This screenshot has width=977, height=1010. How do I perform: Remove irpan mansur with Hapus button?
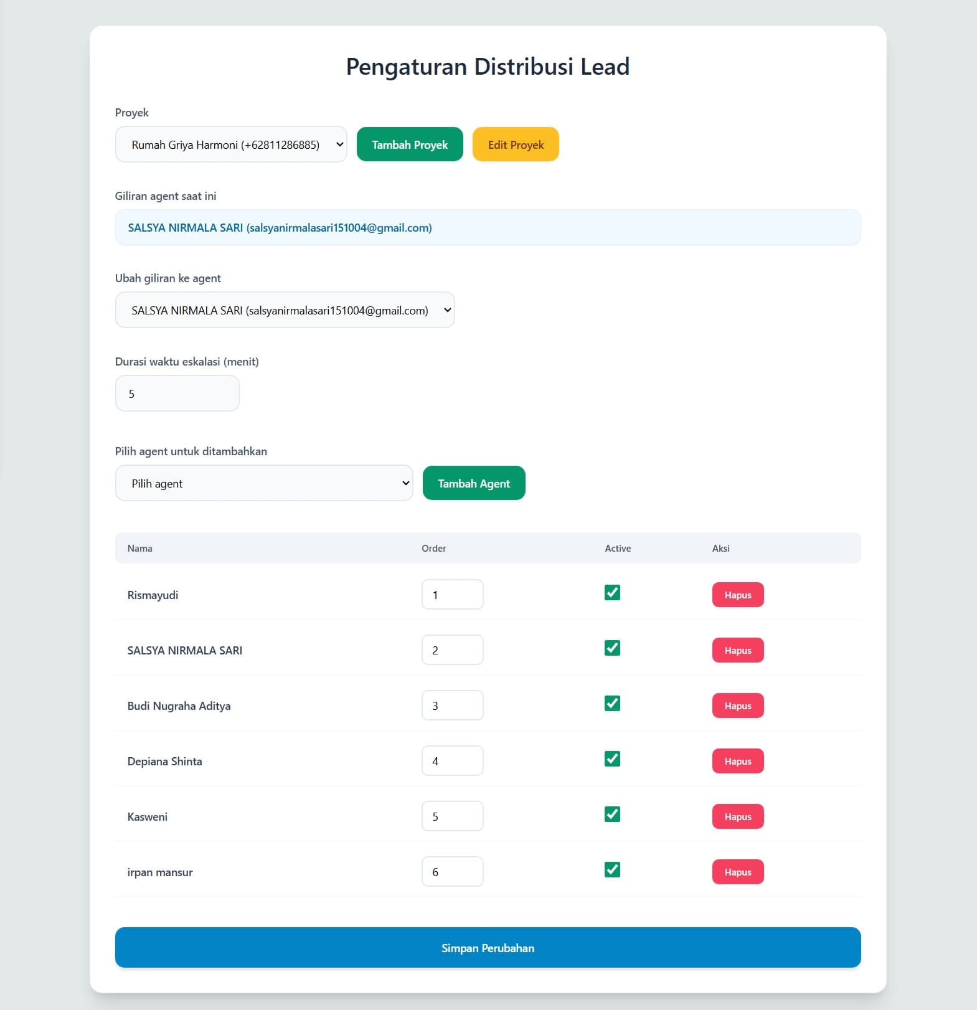tap(738, 872)
